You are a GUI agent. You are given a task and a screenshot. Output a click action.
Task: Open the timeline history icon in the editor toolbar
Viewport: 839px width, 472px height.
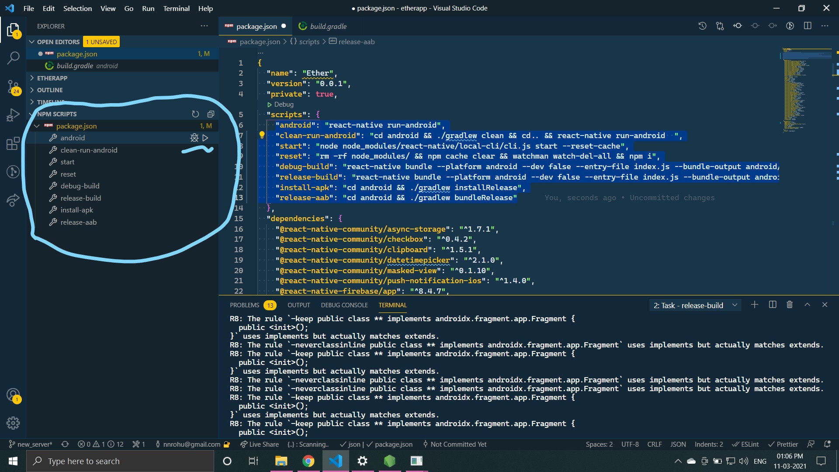tap(702, 26)
